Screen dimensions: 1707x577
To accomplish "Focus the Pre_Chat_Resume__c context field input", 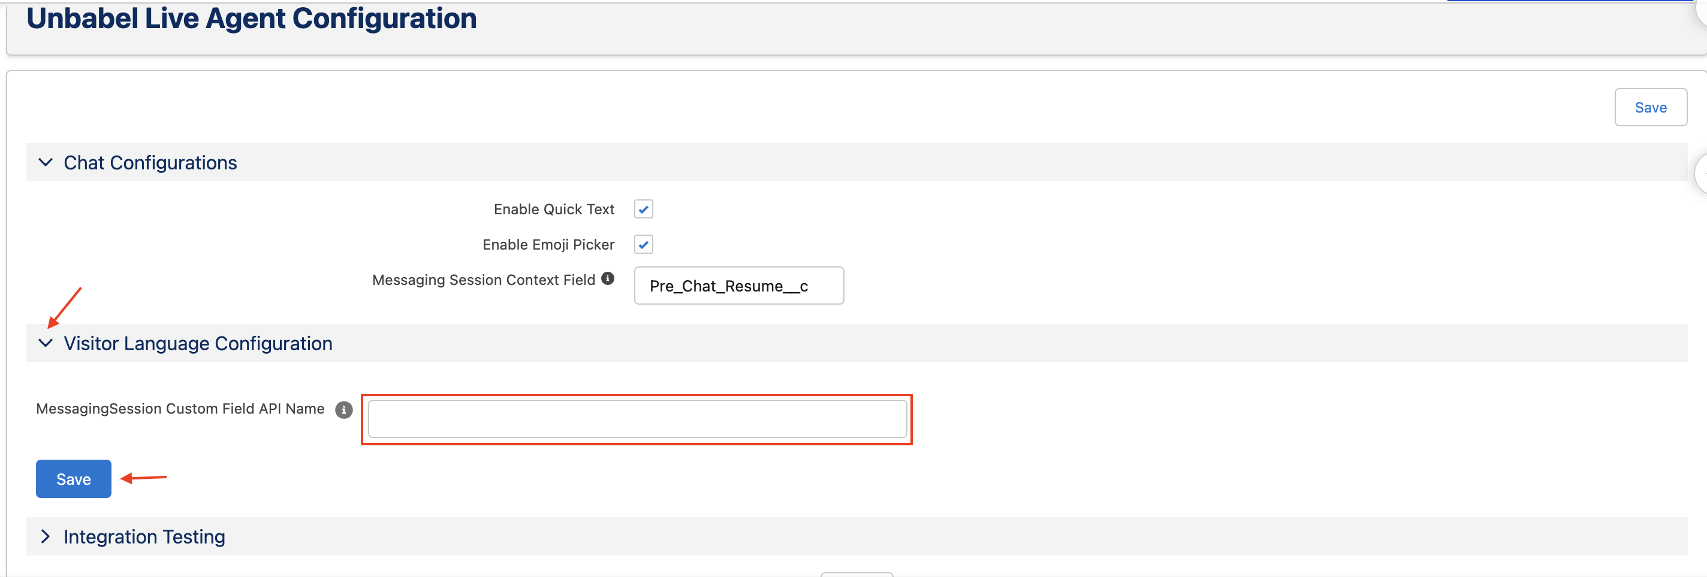I will [739, 286].
